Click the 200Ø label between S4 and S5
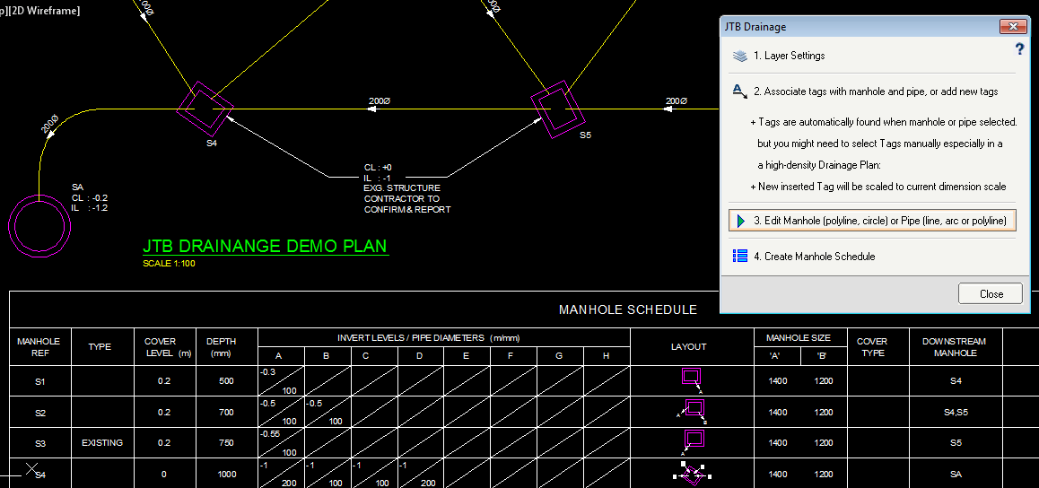The width and height of the screenshot is (1039, 488). 380,101
